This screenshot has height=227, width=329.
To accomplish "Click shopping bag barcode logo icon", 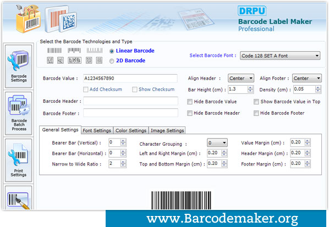I will (28, 19).
